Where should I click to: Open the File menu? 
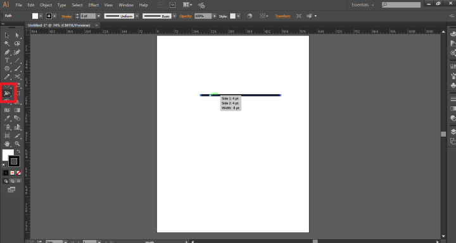(x=18, y=5)
